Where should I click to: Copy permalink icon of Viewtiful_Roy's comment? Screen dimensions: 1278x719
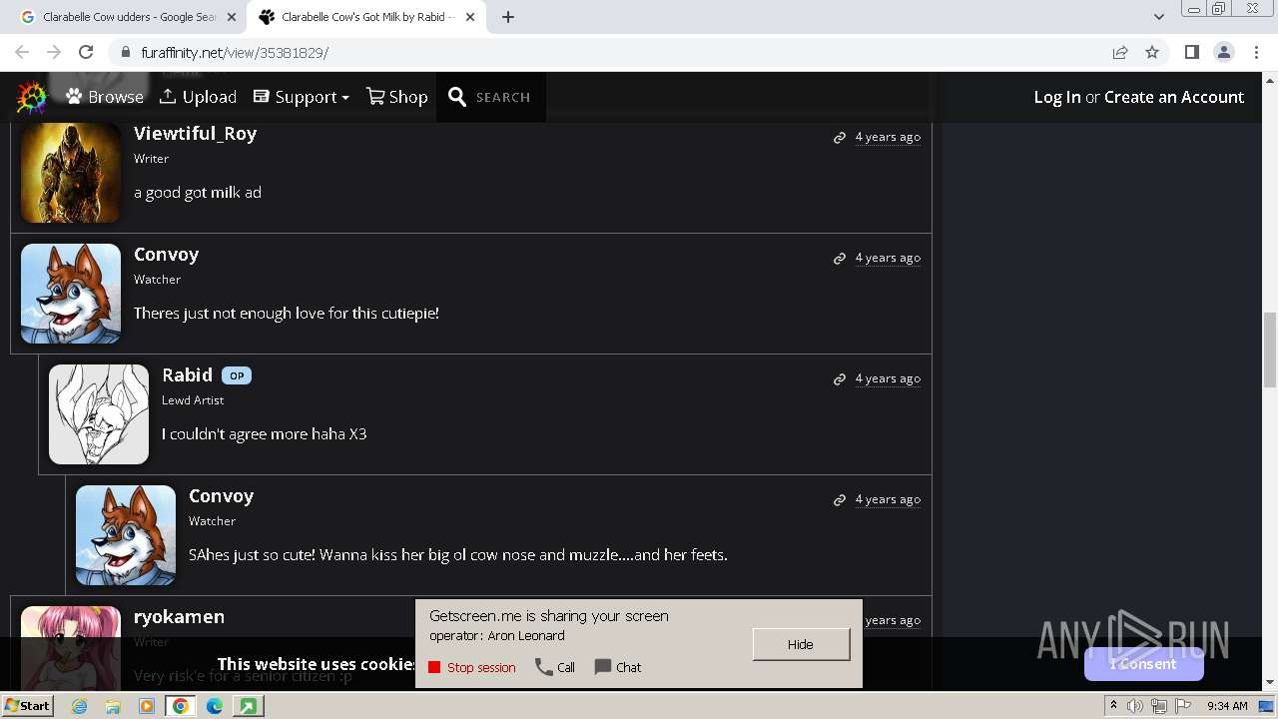point(840,138)
